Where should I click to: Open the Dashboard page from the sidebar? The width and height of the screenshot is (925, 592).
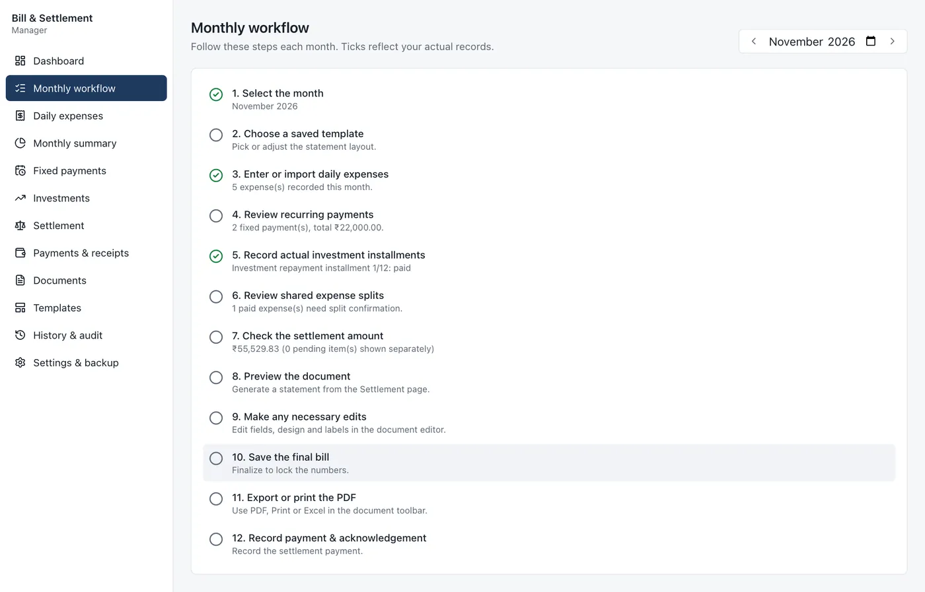[87, 61]
